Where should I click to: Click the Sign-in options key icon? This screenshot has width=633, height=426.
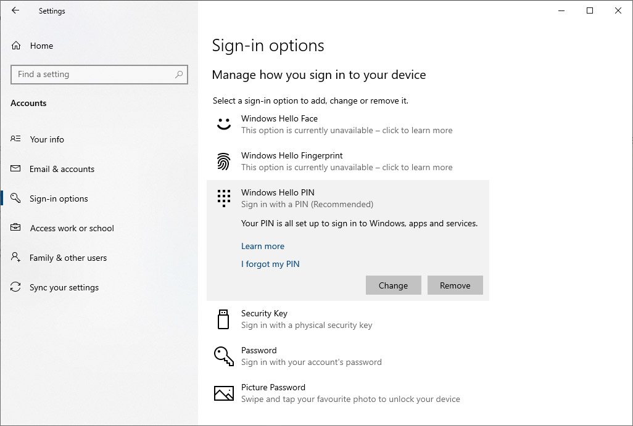coord(15,198)
